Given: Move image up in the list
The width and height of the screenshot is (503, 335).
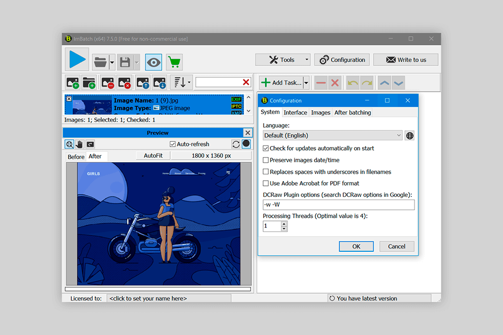Looking at the screenshot, I should pyautogui.click(x=143, y=83).
